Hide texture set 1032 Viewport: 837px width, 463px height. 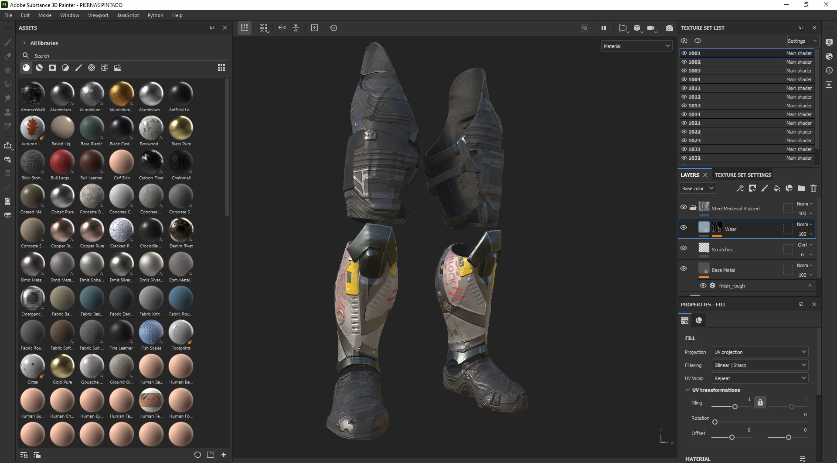point(684,158)
